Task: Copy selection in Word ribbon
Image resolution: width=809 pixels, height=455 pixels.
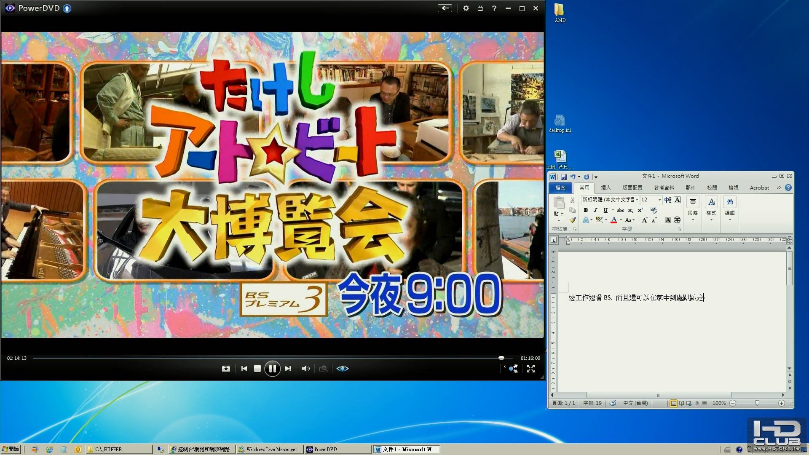Action: tap(572, 210)
